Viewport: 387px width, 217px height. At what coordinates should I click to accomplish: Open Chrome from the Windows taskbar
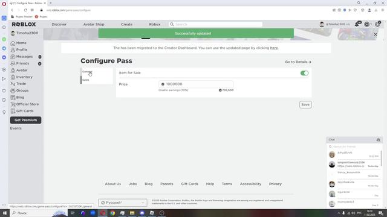coord(112,213)
